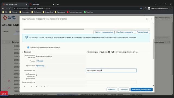Viewport: 174px width, 98px height.
Task: Open the Таблицы bookmark folder
Action: coord(13,12)
